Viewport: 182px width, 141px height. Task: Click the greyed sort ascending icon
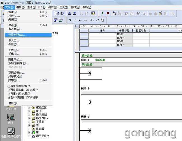[x=81, y=13]
